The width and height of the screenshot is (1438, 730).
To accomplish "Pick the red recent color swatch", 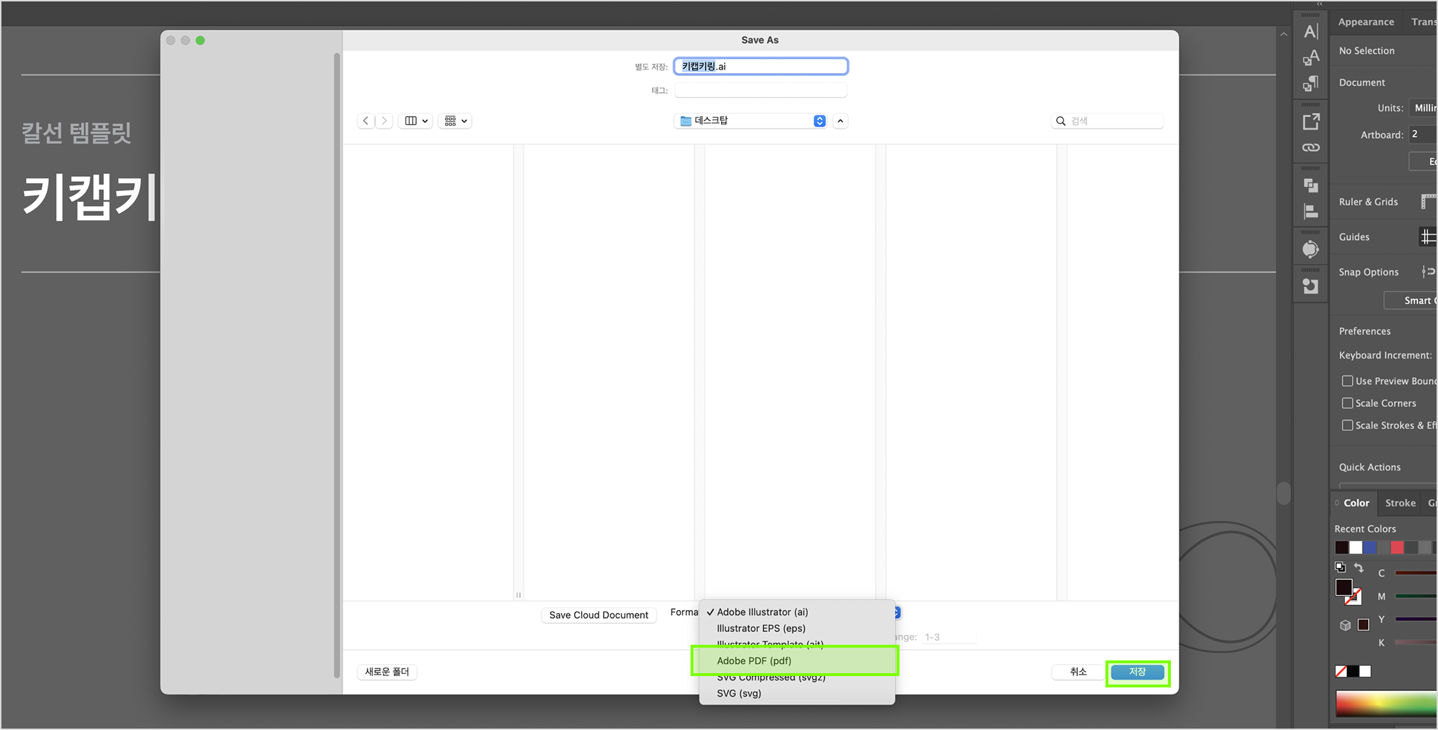I will (x=1397, y=547).
